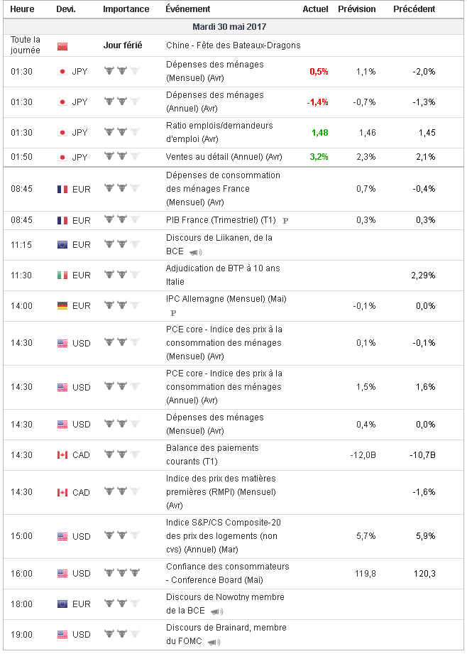Click the Germany flag in the 14:00 row

62,305
